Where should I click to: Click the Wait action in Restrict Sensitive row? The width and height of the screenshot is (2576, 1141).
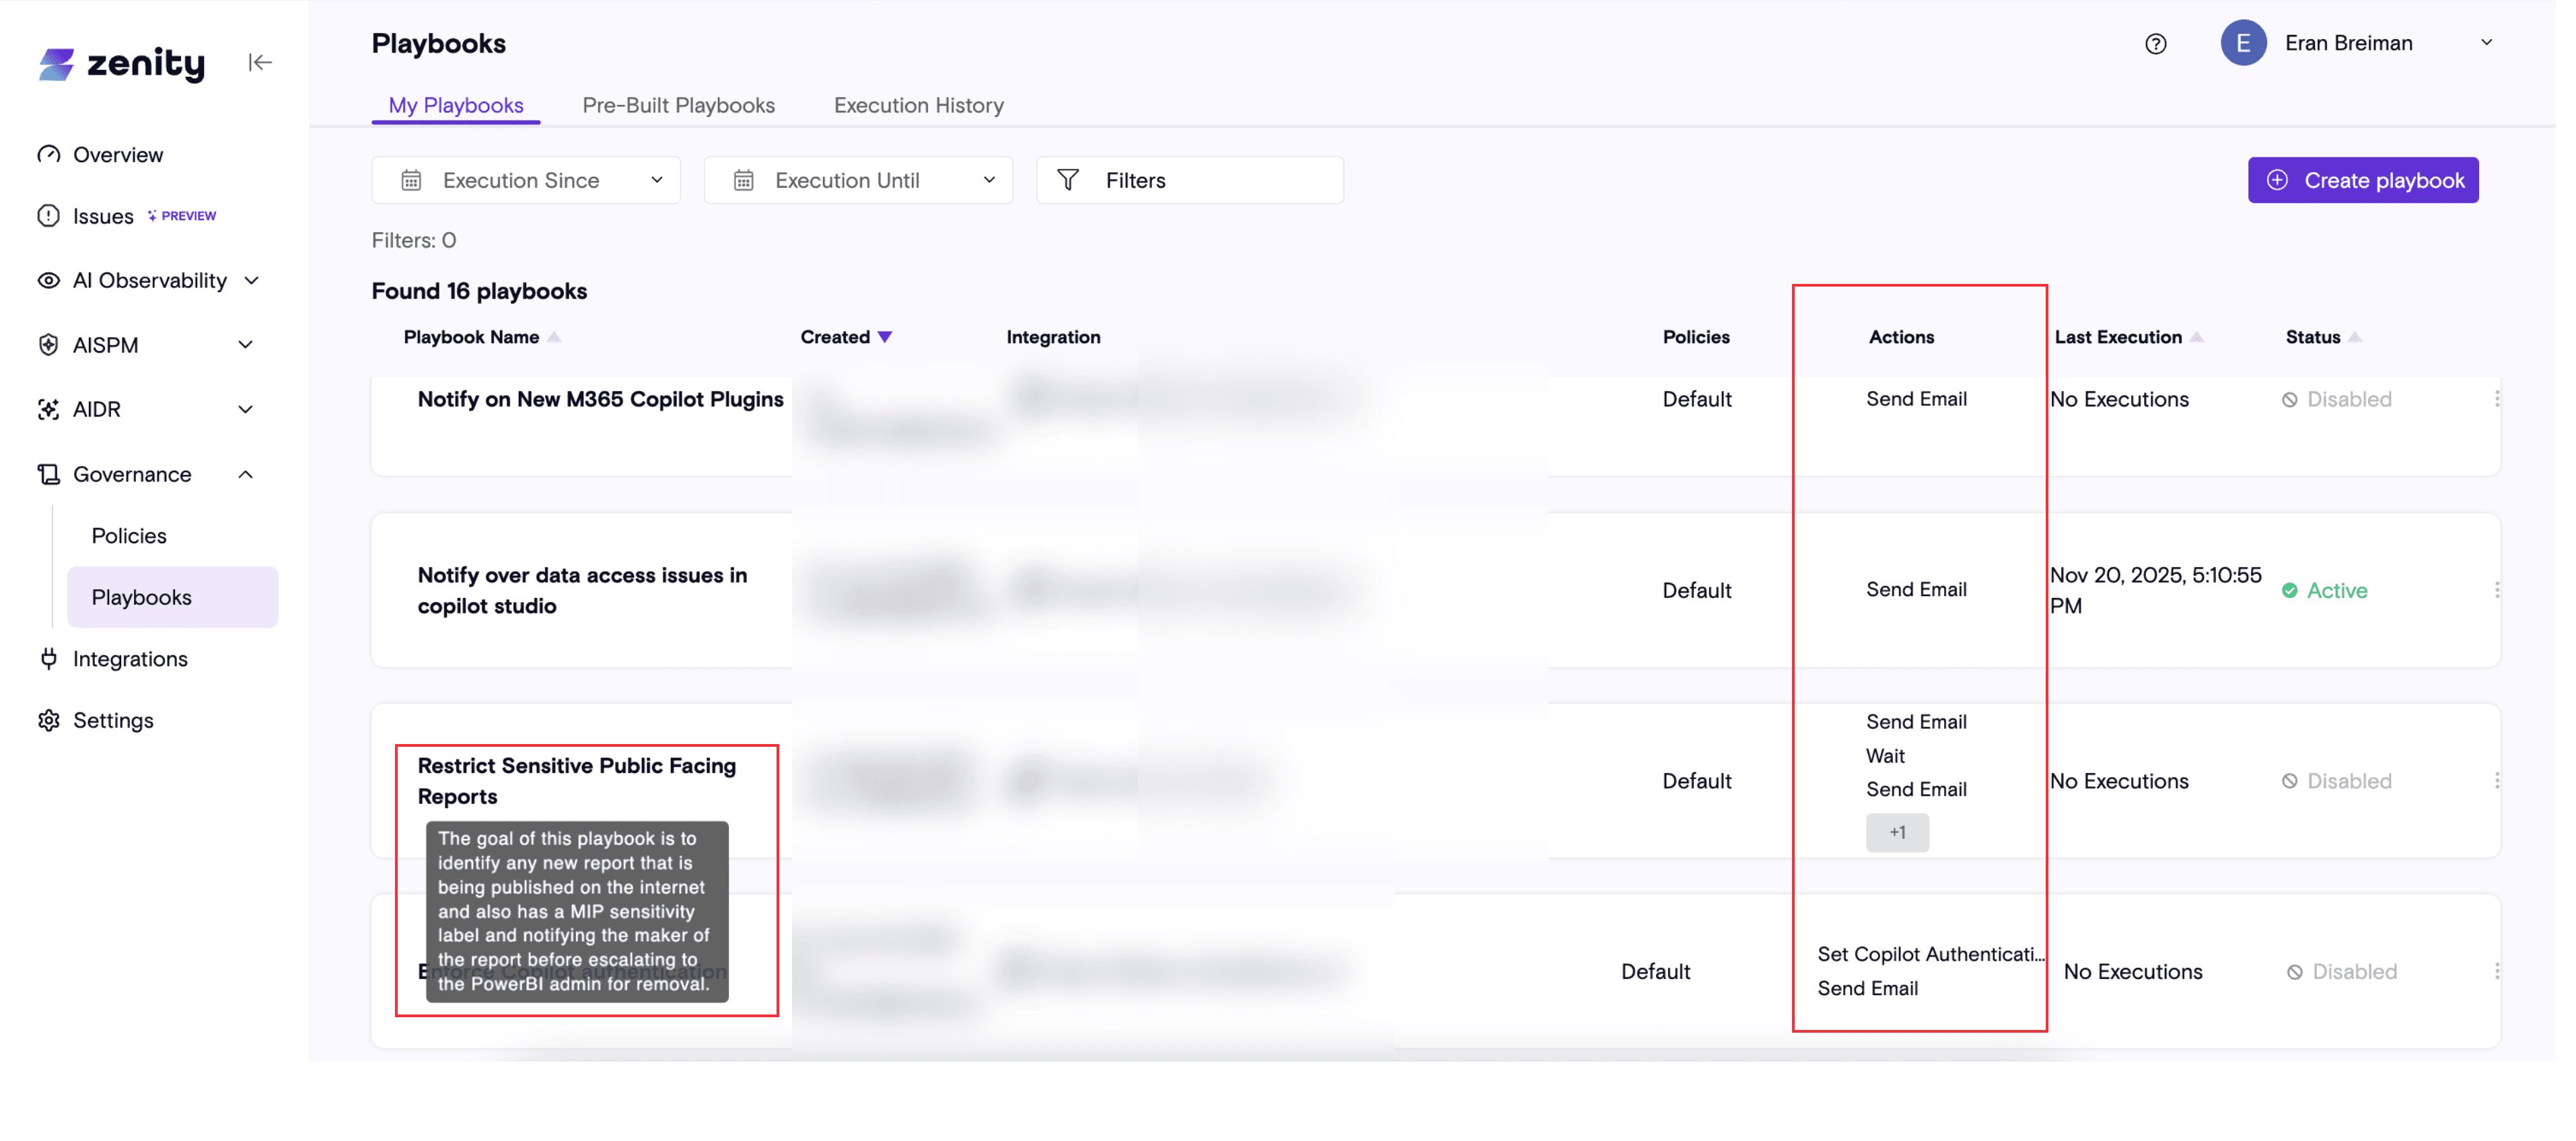[x=1885, y=756]
